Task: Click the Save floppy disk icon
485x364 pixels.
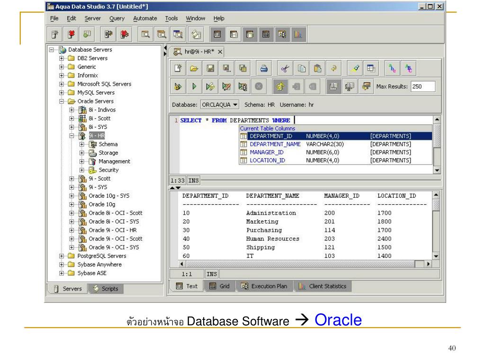Action: (210, 68)
